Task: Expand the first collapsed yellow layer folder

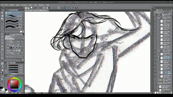Action: click(159, 80)
